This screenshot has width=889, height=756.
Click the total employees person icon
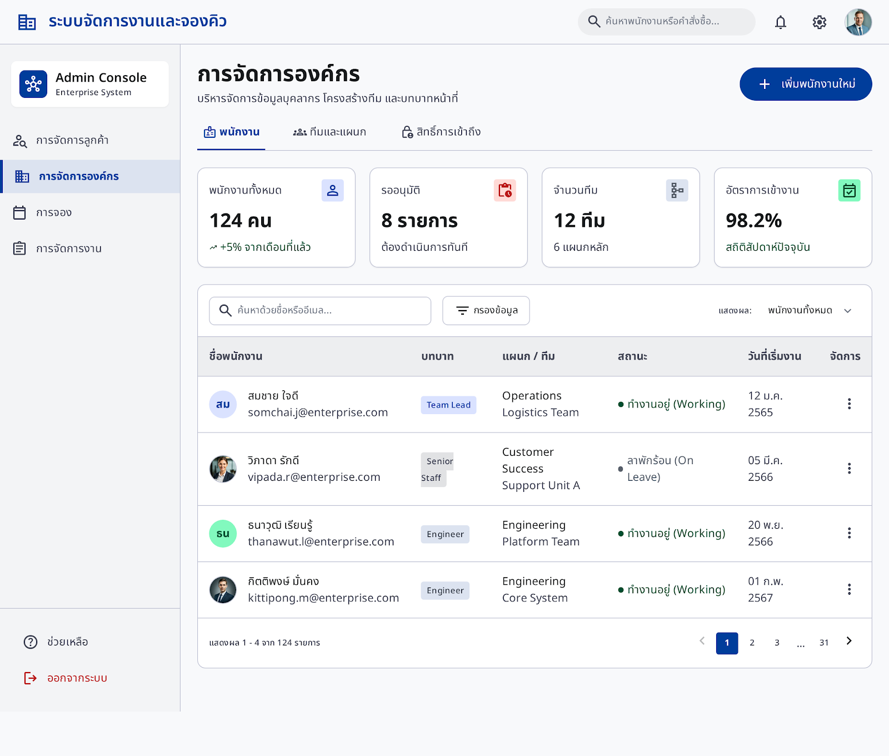[x=333, y=191]
